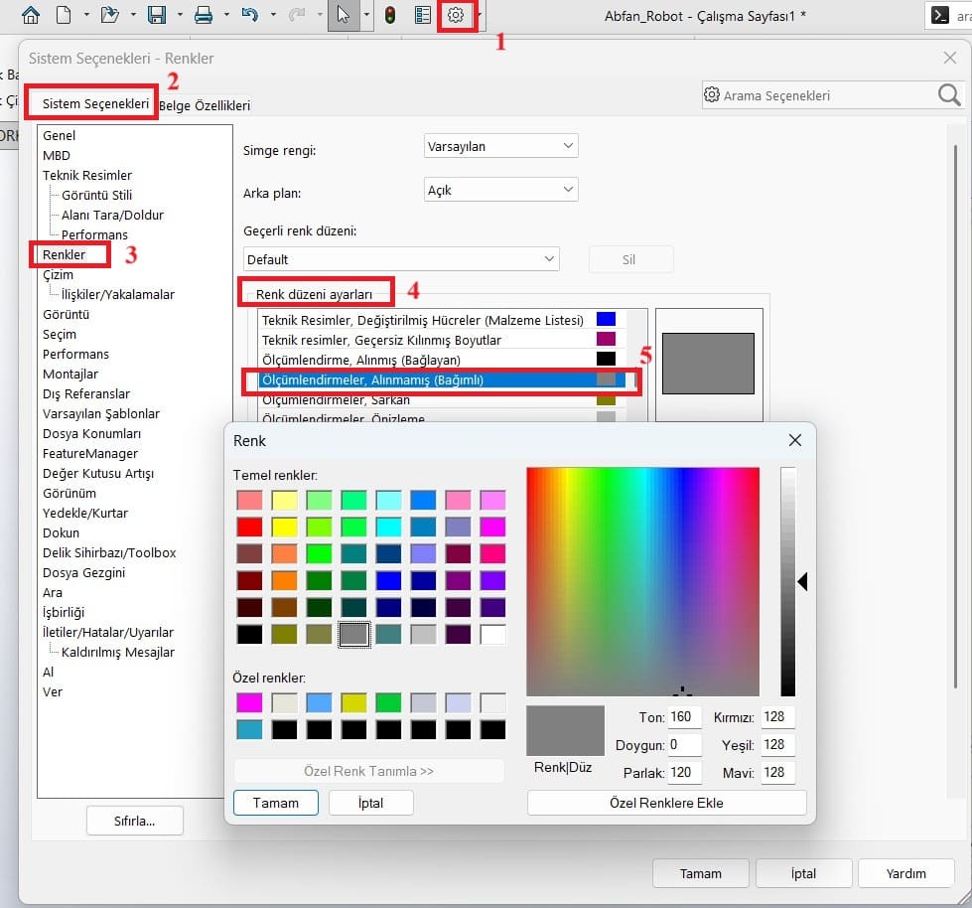
Task: Pick the yellow basic color swatch
Action: pos(285,527)
